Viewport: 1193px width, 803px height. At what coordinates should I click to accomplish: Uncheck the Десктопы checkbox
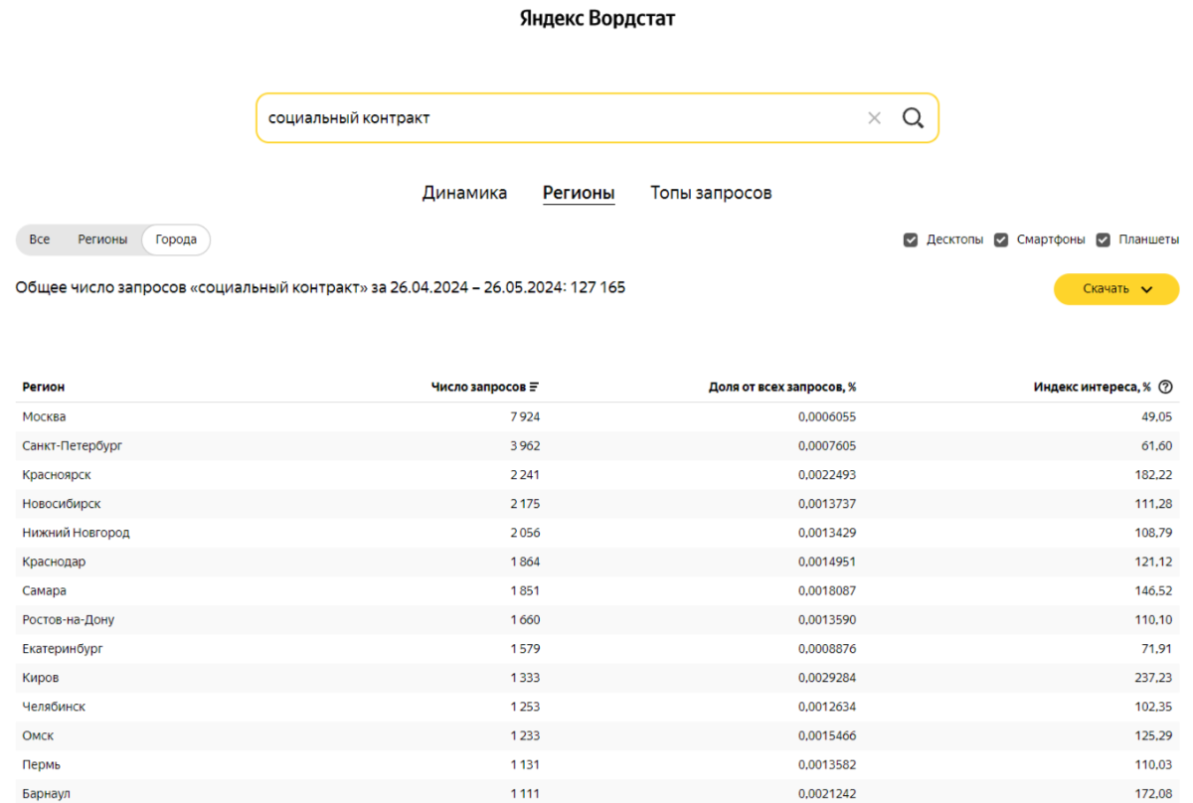[911, 240]
